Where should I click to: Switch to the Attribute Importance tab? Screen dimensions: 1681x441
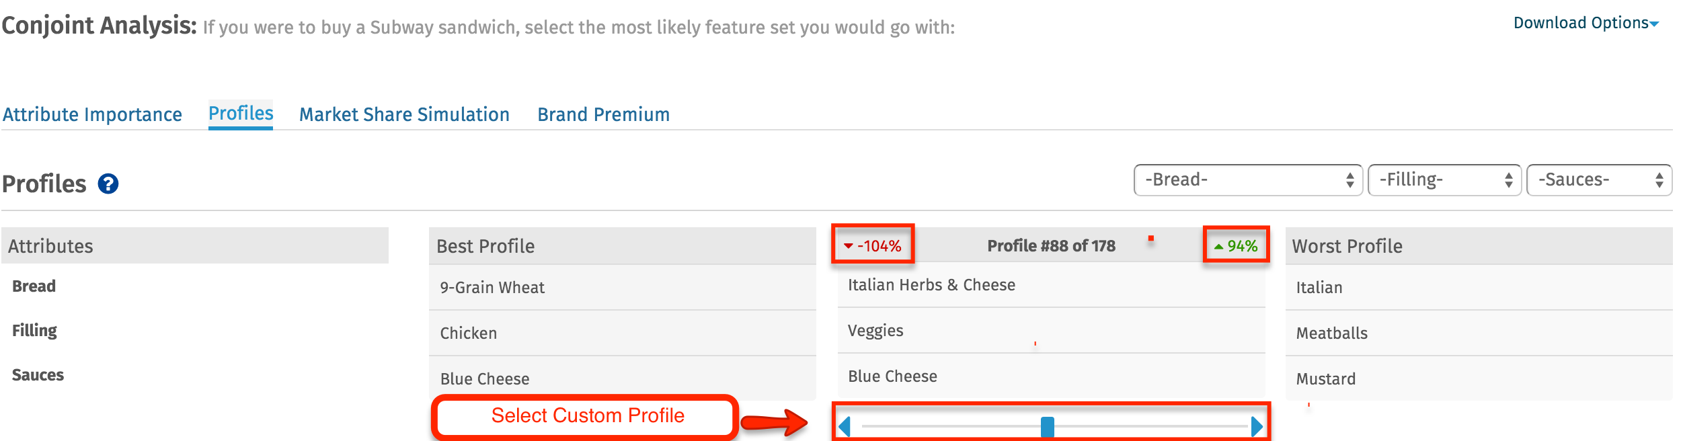(92, 115)
